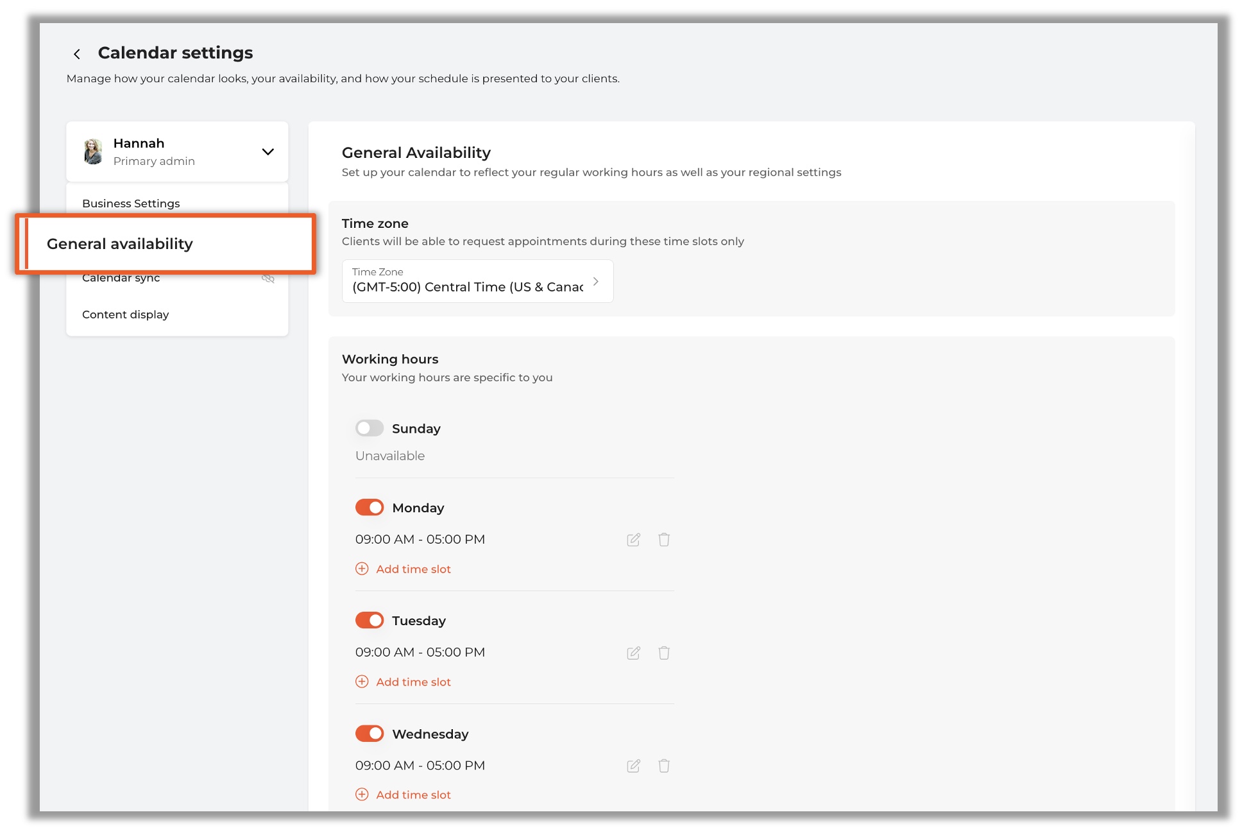1242x828 pixels.
Task: Enable Sunday availability toggle
Action: point(370,428)
